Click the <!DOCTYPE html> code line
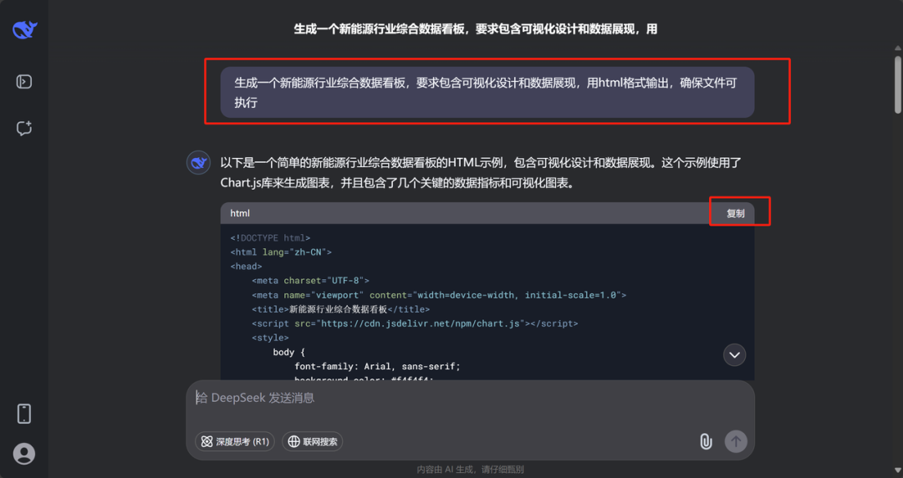903x478 pixels. (x=270, y=238)
